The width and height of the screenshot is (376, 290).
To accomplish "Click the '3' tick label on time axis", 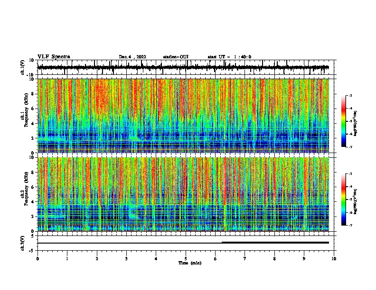I will coord(126,259).
